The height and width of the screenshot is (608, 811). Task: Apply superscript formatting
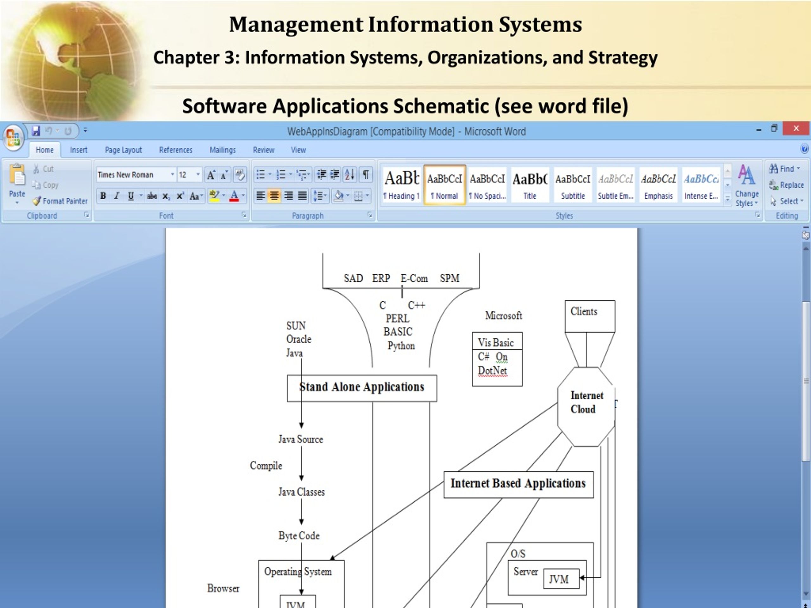(x=180, y=196)
